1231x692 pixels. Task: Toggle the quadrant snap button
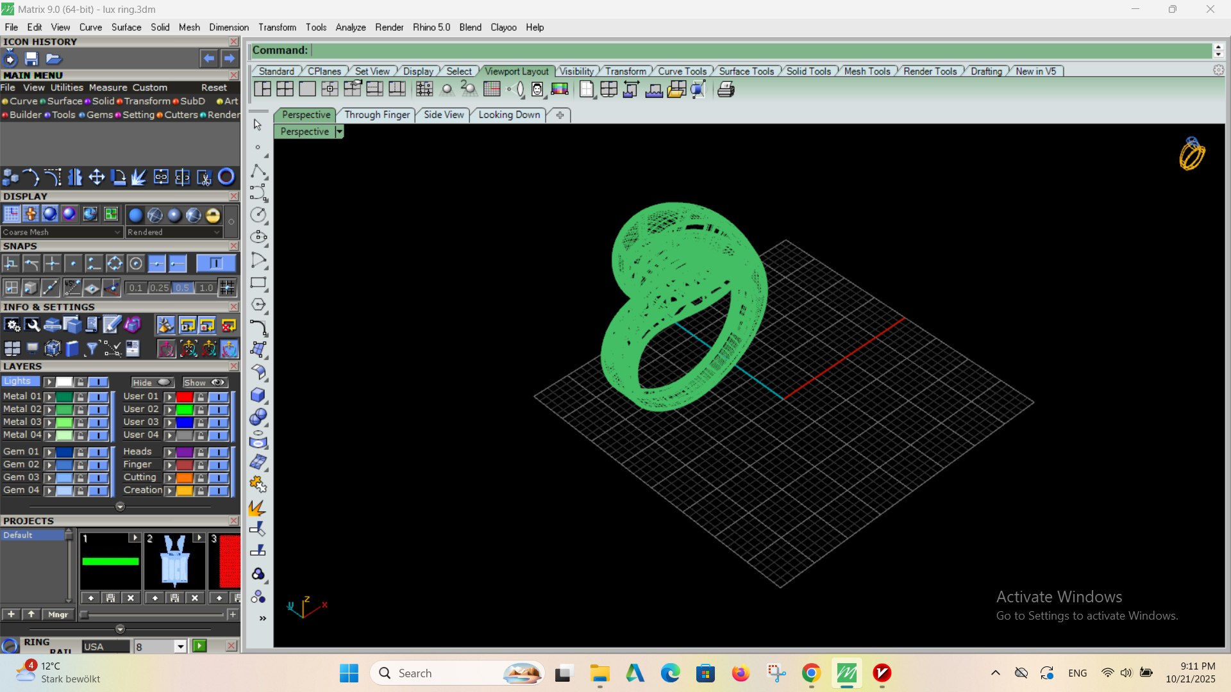[115, 263]
